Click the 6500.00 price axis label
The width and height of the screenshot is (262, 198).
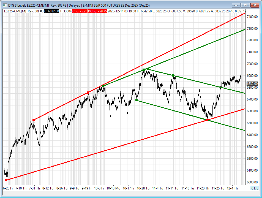point(252,123)
